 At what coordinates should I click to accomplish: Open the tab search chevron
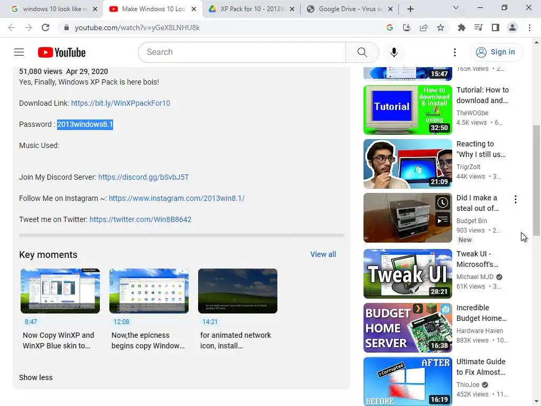pos(456,7)
